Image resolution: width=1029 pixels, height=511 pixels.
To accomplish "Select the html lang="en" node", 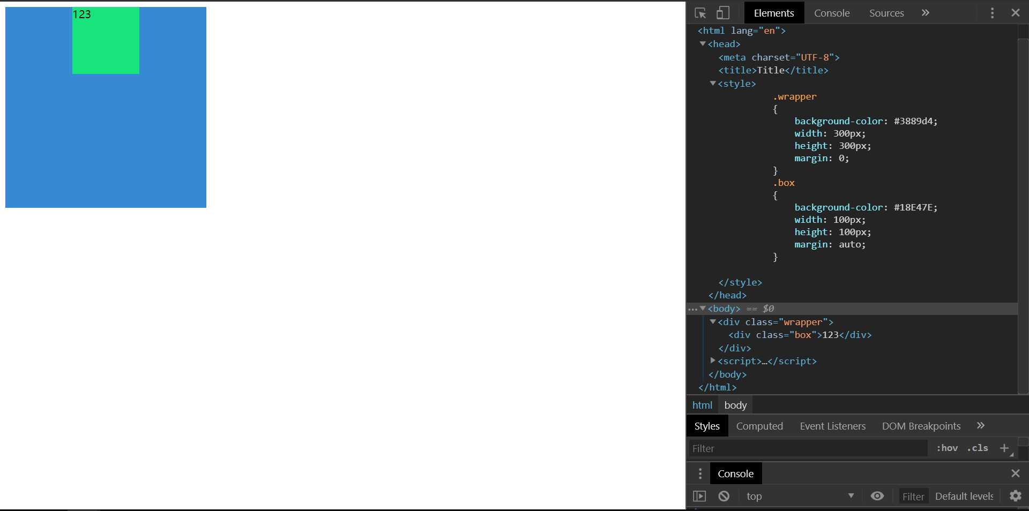I will click(x=741, y=31).
